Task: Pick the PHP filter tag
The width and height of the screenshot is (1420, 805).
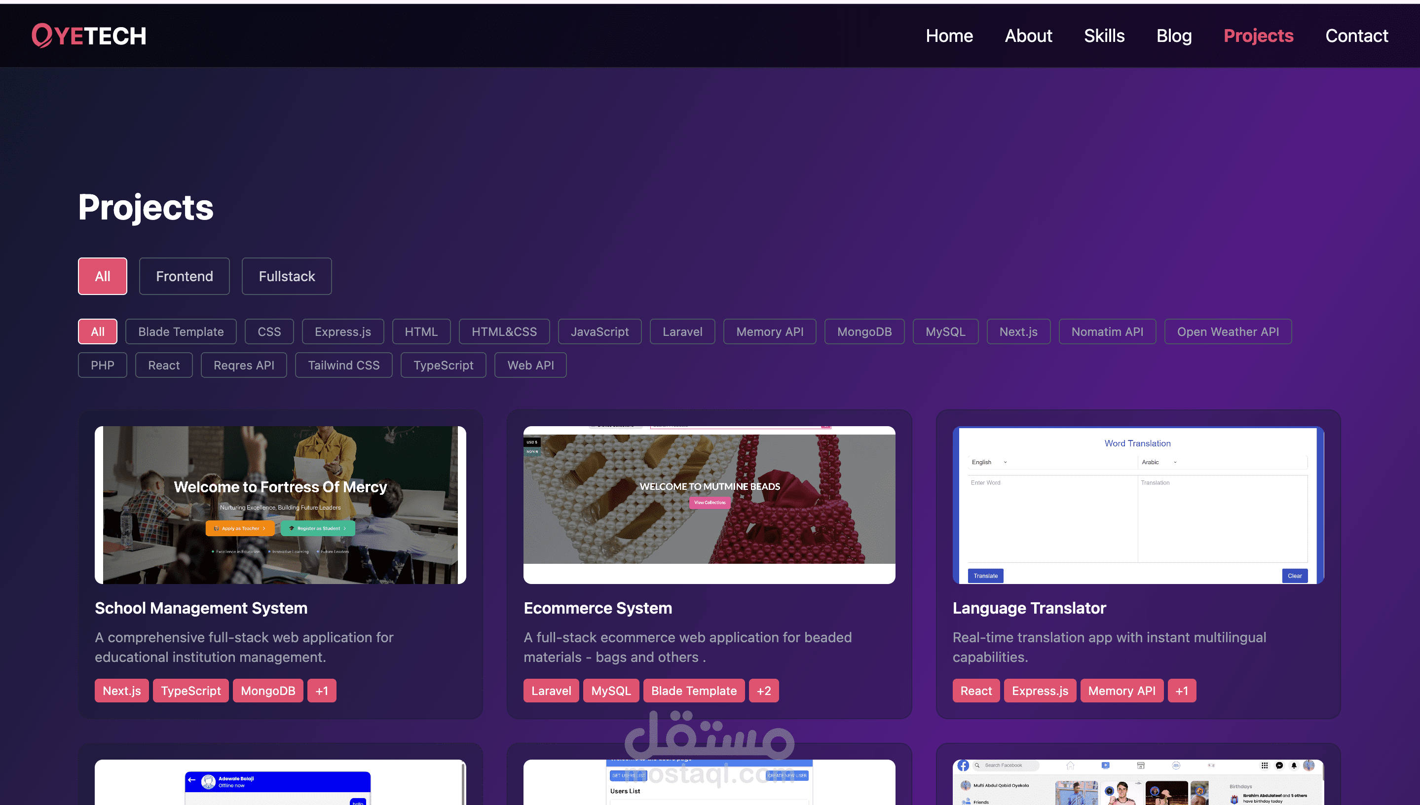Action: coord(102,366)
